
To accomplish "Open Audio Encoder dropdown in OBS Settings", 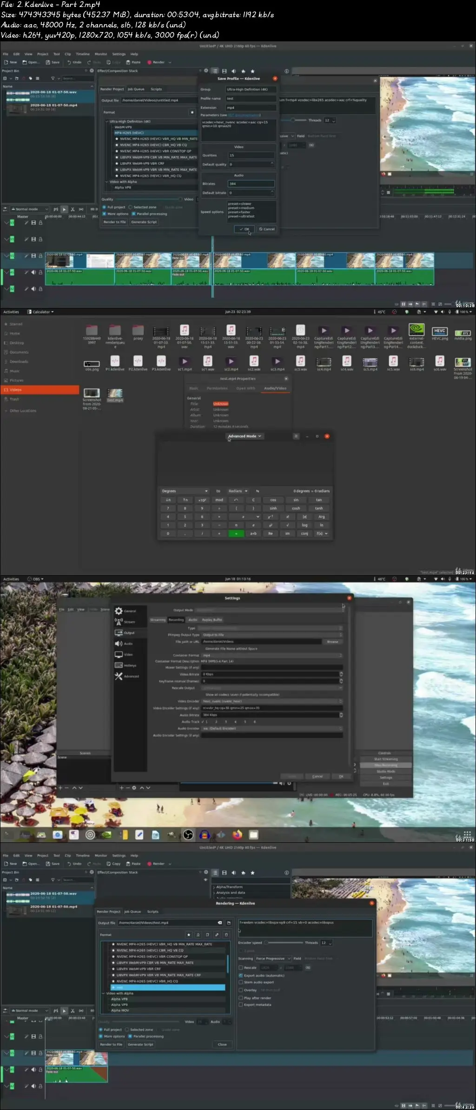I will [x=272, y=728].
